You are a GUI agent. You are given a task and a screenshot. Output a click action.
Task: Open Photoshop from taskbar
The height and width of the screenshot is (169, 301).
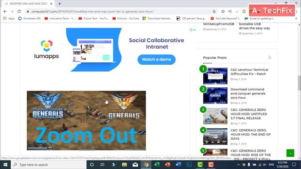pos(189,165)
